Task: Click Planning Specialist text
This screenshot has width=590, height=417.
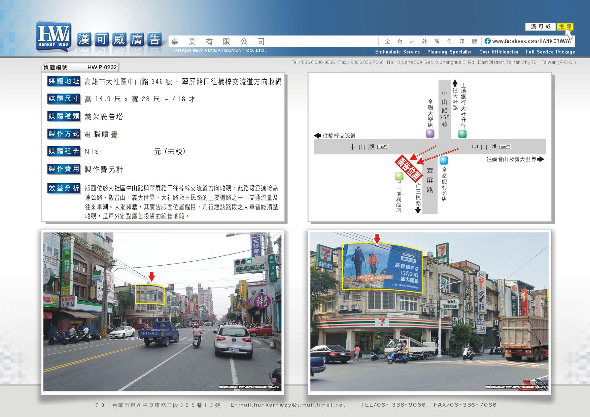Action: point(450,52)
